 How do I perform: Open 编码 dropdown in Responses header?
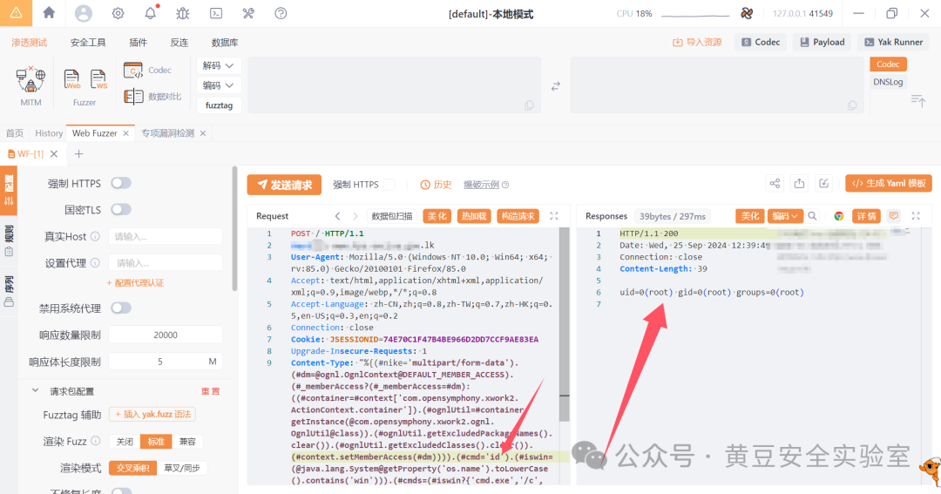pyautogui.click(x=785, y=216)
